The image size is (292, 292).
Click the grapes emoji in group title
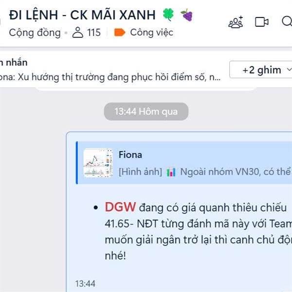[187, 15]
